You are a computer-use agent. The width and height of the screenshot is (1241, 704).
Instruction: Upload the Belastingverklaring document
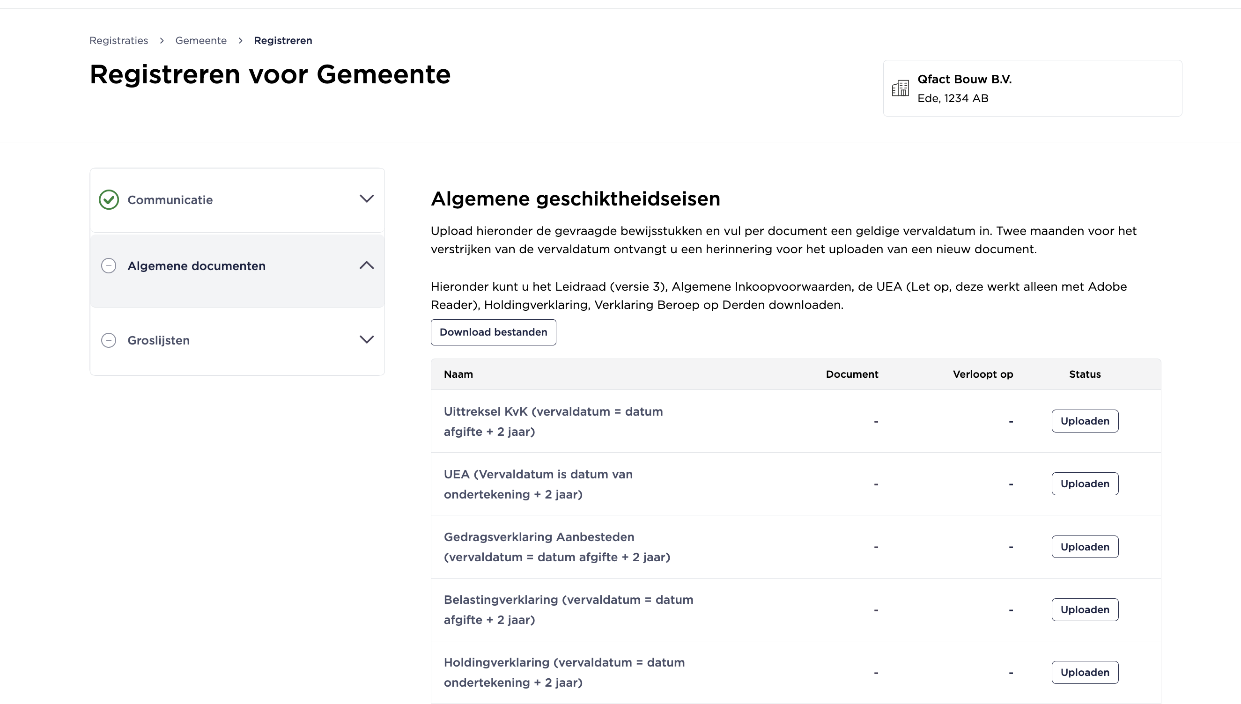pyautogui.click(x=1084, y=610)
